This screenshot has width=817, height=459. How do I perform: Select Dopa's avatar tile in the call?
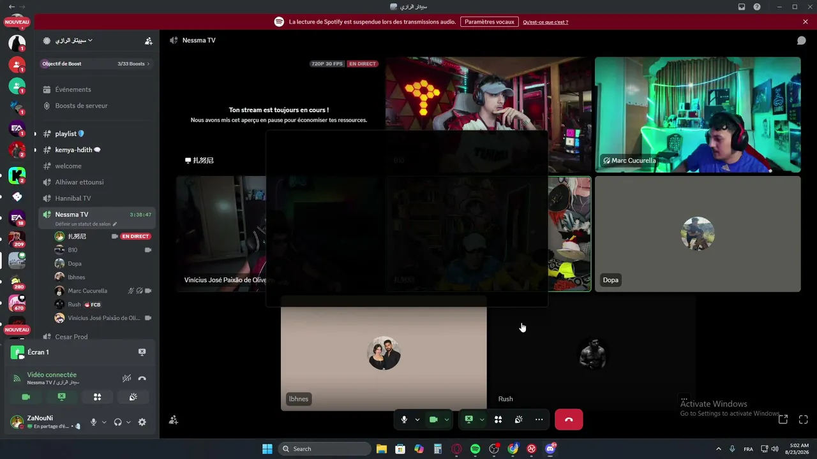coord(698,234)
